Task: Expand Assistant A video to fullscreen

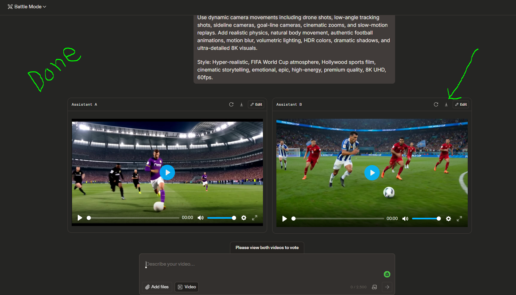Action: (255, 218)
